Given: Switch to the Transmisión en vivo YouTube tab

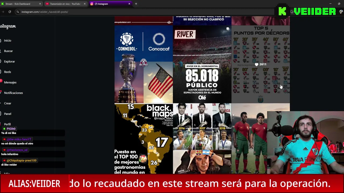Looking at the screenshot, I should coord(65,4).
